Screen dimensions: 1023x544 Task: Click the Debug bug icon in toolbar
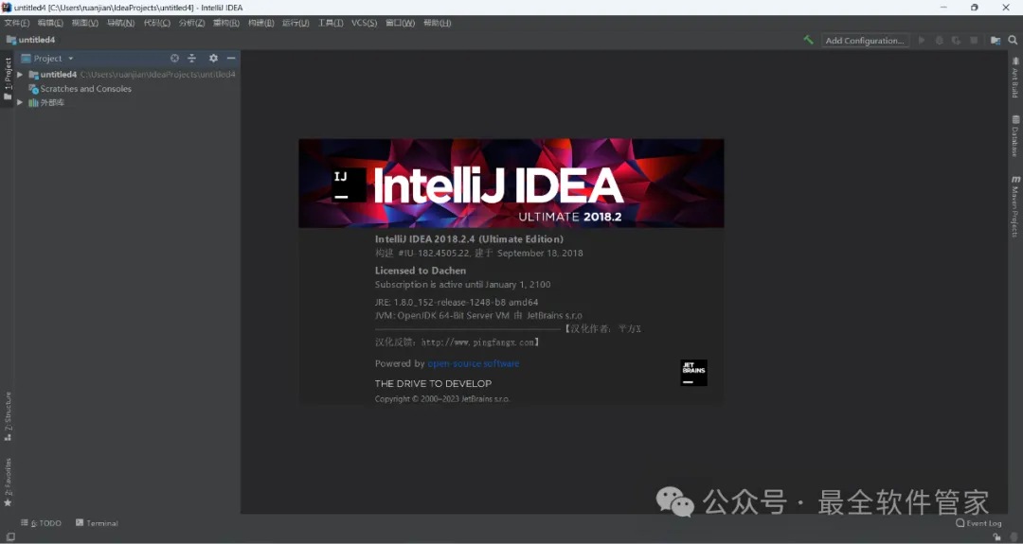click(x=940, y=40)
